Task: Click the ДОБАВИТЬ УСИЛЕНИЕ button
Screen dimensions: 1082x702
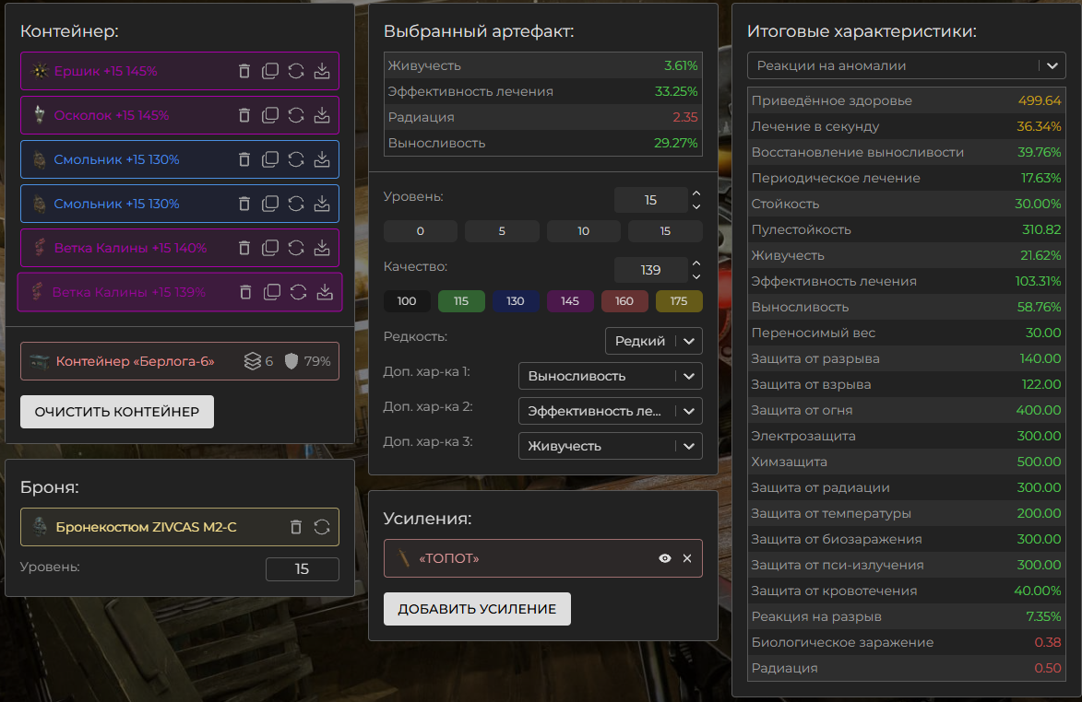Action: click(x=477, y=609)
